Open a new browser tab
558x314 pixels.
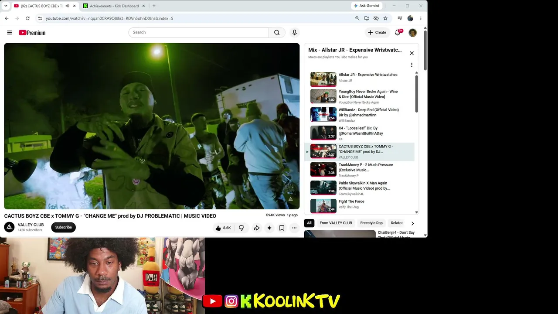point(154,6)
